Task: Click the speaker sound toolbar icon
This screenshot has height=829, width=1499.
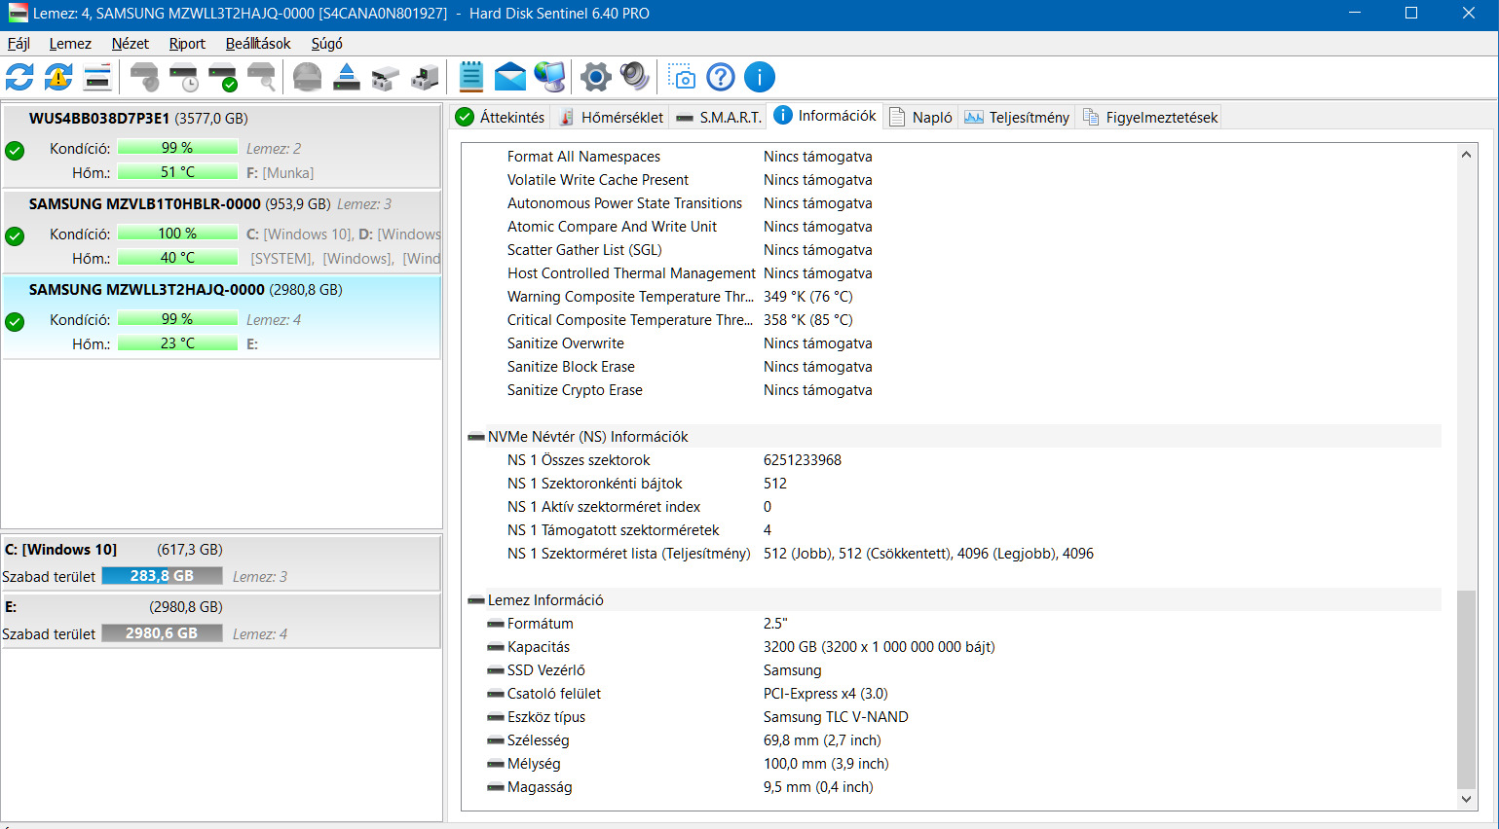Action: pyautogui.click(x=635, y=77)
